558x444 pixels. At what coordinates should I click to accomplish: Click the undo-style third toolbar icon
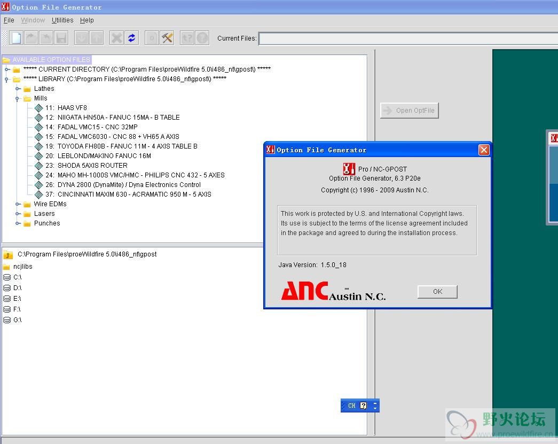click(x=46, y=38)
